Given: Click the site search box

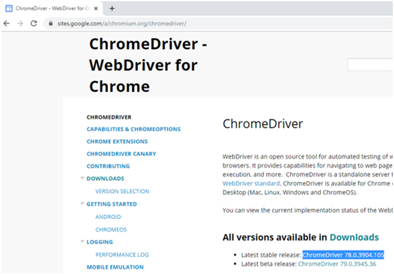Looking at the screenshot, I should point(370,65).
